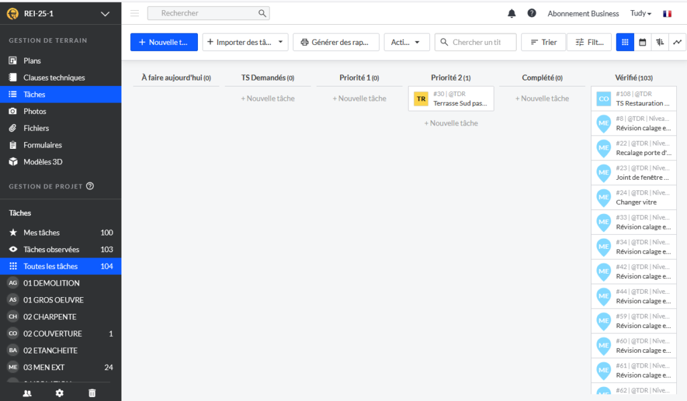Click the Filtrer button

pyautogui.click(x=589, y=42)
